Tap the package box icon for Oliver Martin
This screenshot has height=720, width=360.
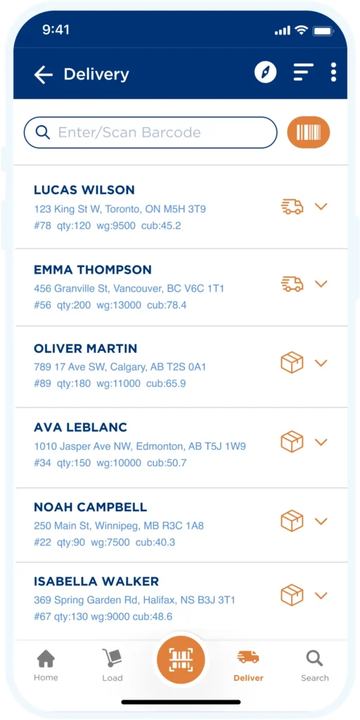click(292, 363)
